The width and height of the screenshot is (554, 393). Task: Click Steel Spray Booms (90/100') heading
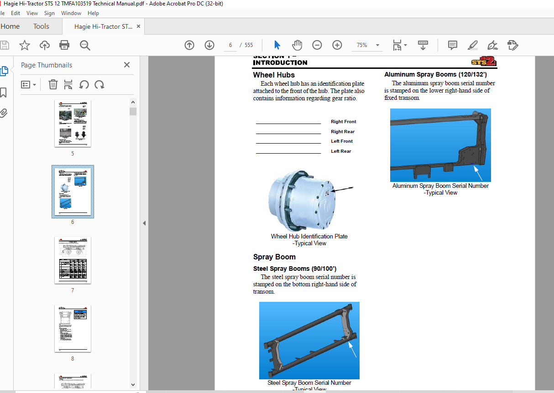295,269
